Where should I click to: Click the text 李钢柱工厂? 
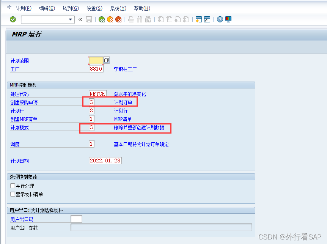(x=125, y=69)
